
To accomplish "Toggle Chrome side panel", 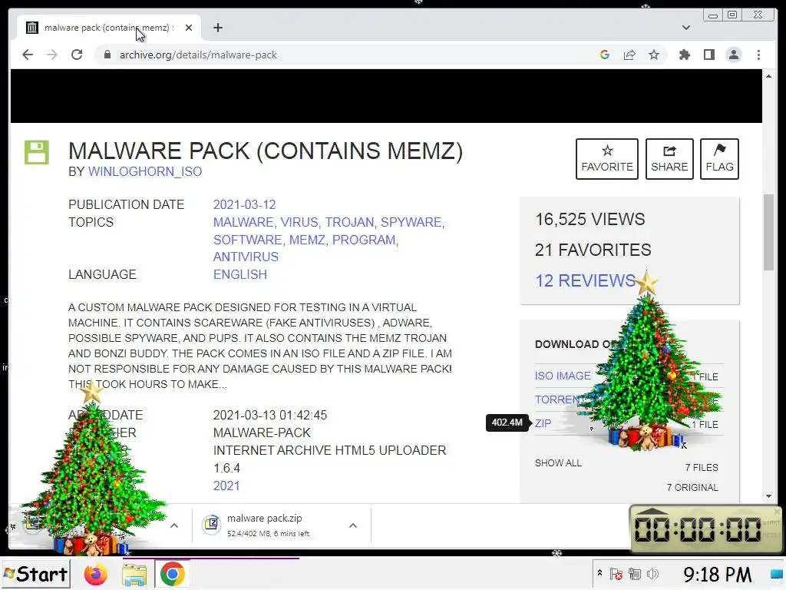I will point(708,55).
